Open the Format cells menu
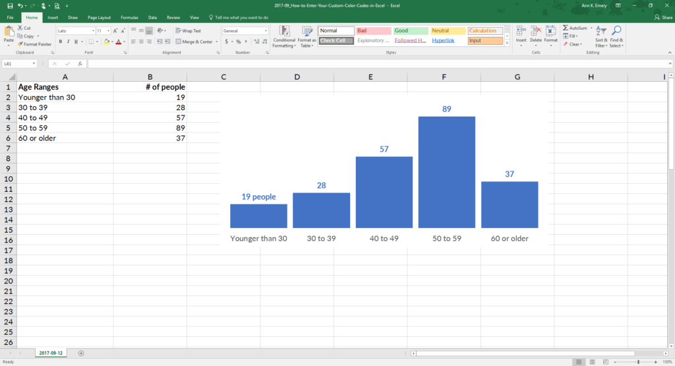675x366 pixels. tap(550, 36)
